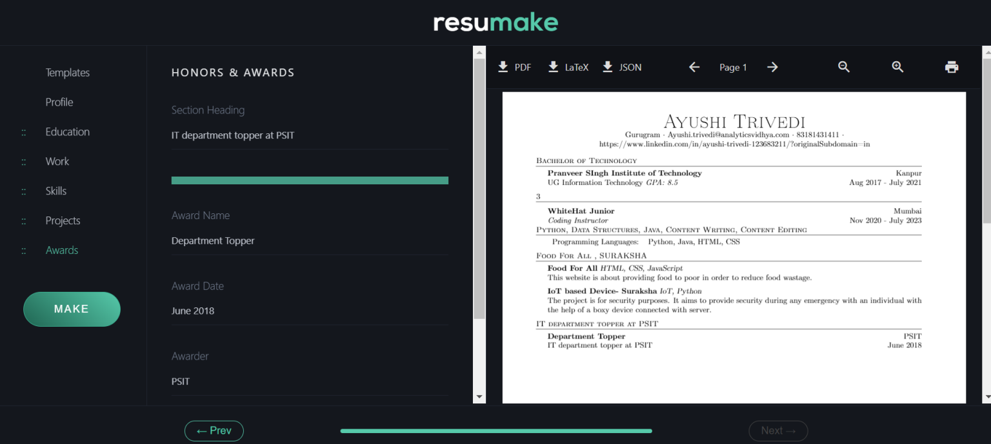Screen dimensions: 991x444
Task: Grab the Work section drag handle
Action: coord(24,162)
